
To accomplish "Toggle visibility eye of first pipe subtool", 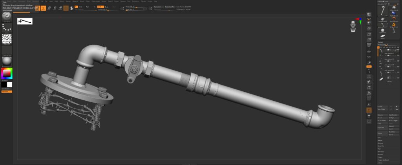I will click(x=398, y=50).
